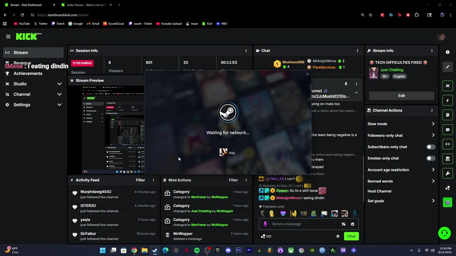This screenshot has width=456, height=256.
Task: Click the Edit button in Stream info
Action: pyautogui.click(x=401, y=96)
